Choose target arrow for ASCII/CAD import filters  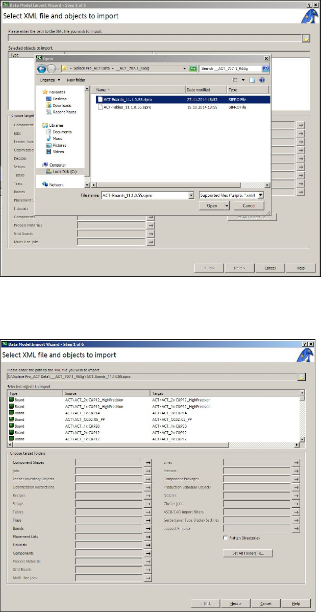[296, 512]
